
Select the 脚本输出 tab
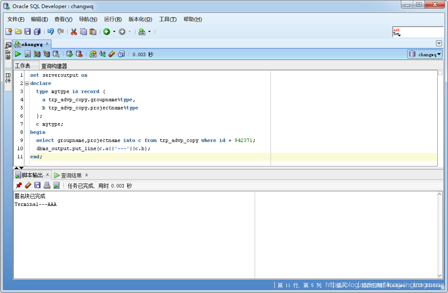(x=32, y=175)
